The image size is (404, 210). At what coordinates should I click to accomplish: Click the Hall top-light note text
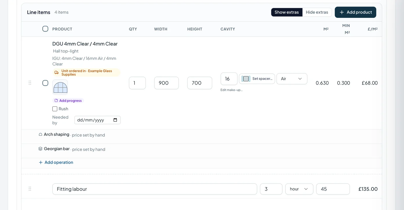pyautogui.click(x=66, y=51)
